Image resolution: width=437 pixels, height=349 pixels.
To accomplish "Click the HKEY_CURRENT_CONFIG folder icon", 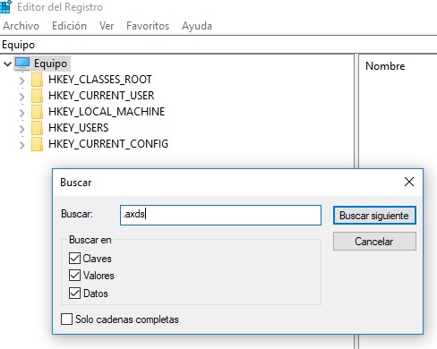I will coord(37,144).
